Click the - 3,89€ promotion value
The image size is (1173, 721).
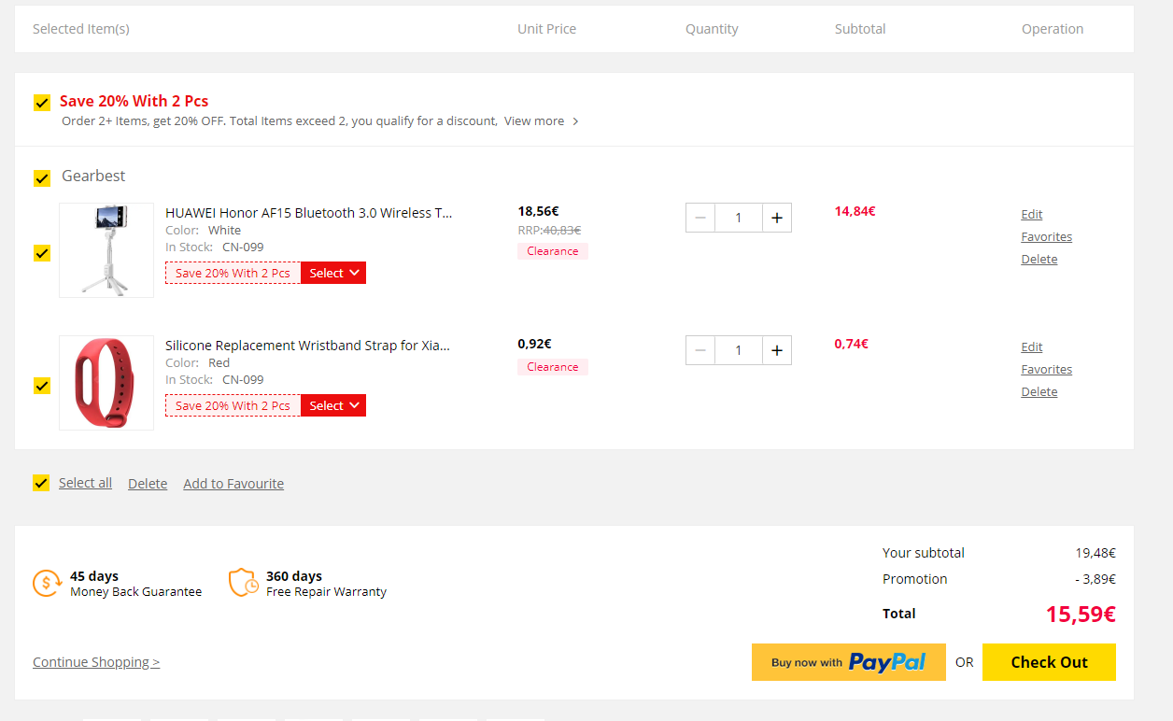[1095, 579]
